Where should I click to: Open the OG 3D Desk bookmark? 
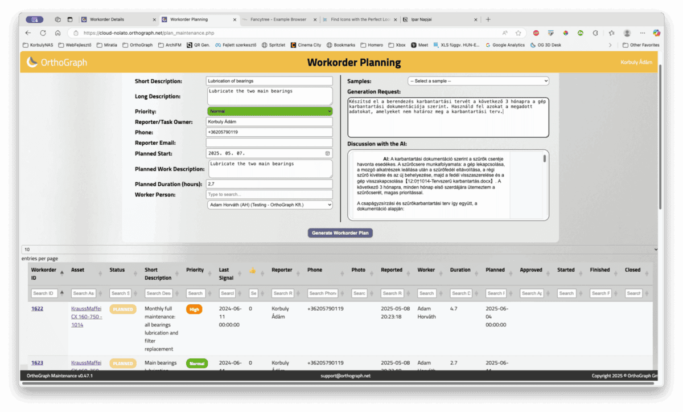pos(545,45)
